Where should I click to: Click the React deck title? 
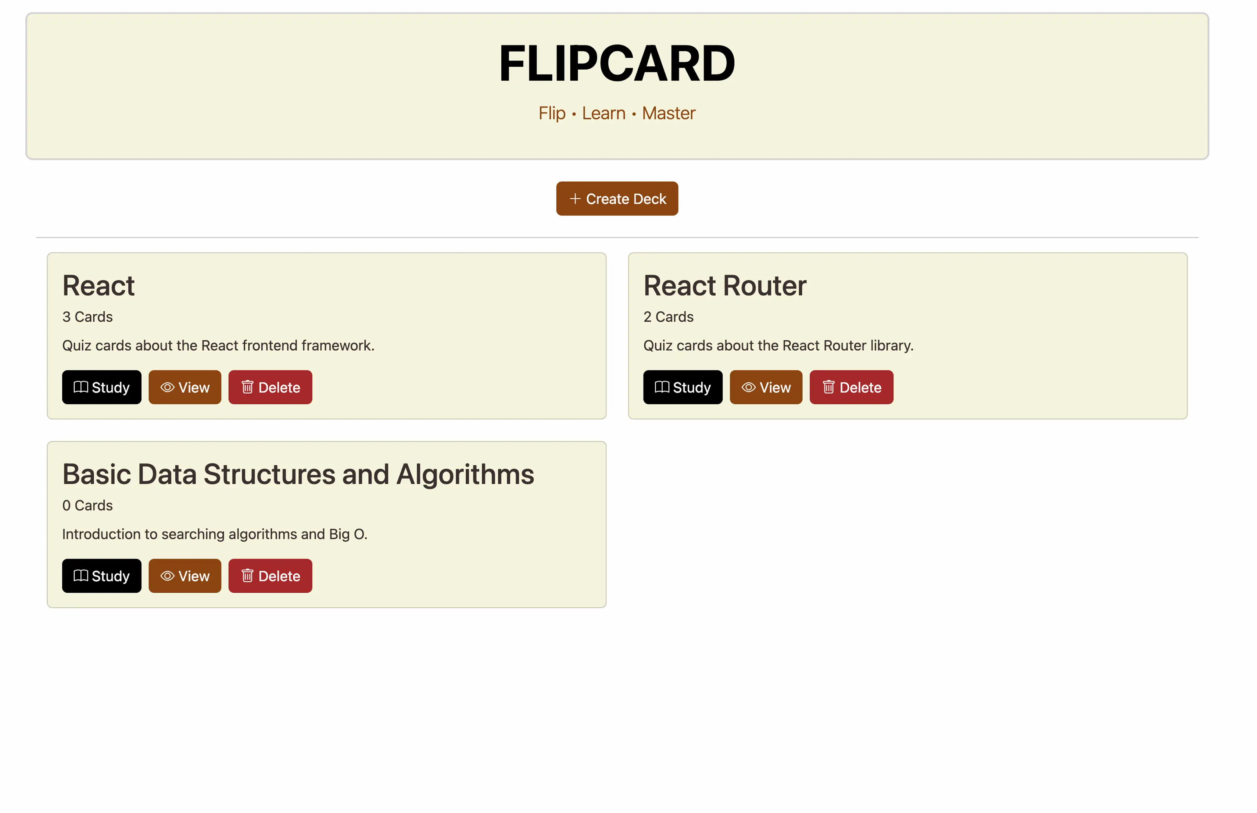pos(99,285)
